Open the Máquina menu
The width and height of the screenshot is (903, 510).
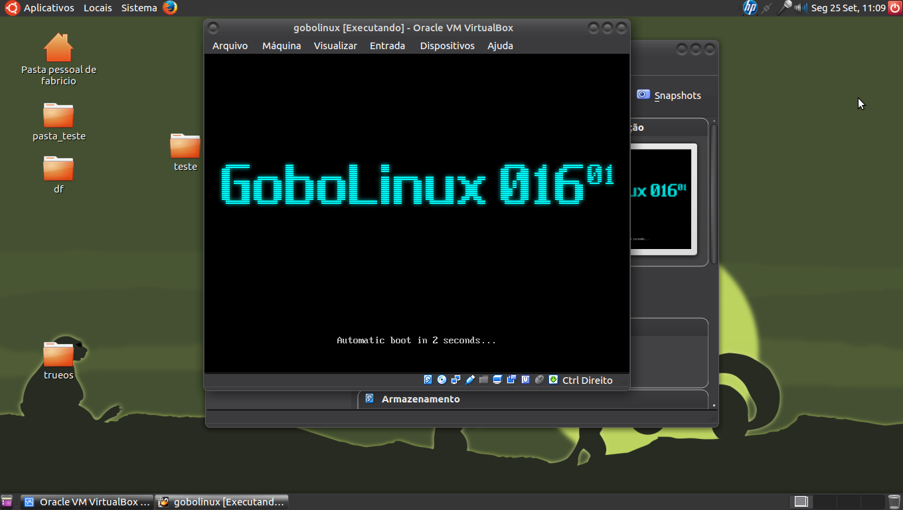pos(281,46)
